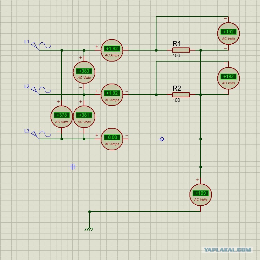
Task: Click the junction dot left of R1
Action: pos(156,50)
